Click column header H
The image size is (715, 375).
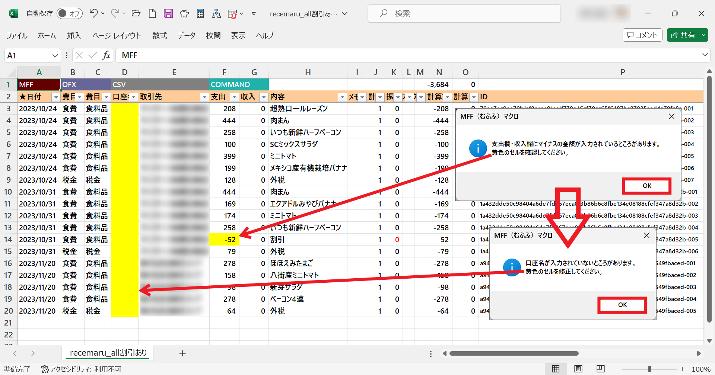(x=308, y=72)
